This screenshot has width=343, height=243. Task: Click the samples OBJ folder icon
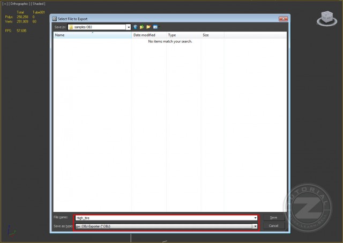click(x=71, y=27)
